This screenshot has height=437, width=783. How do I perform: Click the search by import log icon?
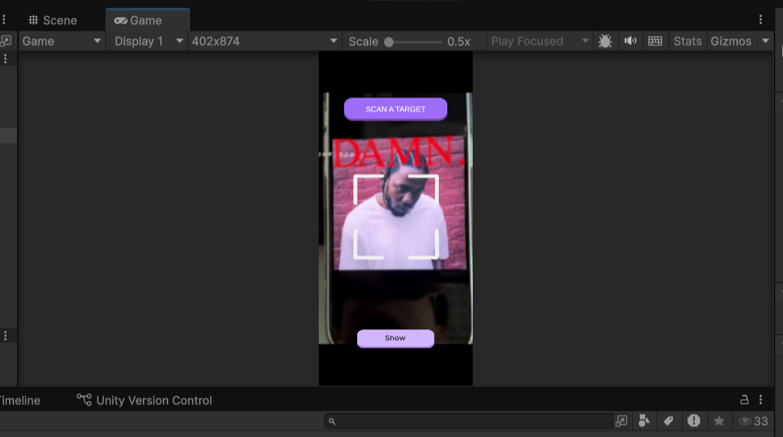pos(694,421)
